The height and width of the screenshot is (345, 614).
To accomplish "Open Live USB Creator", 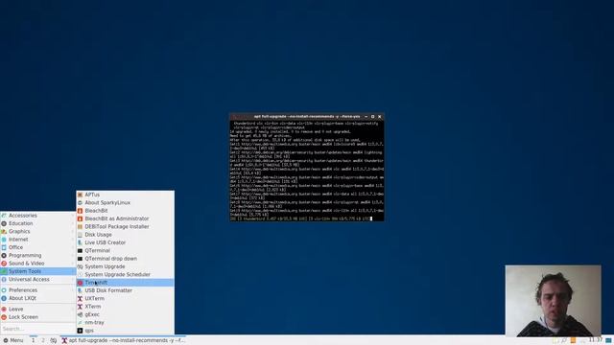I will [x=126, y=242].
